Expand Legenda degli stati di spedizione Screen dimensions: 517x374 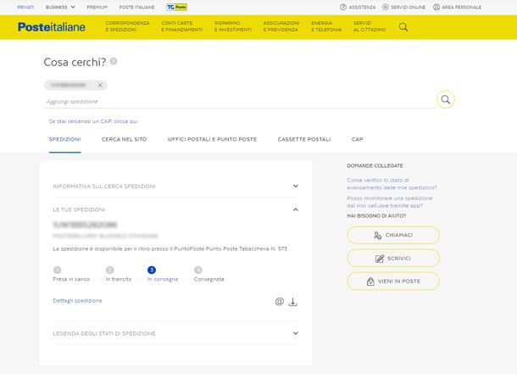(x=175, y=333)
